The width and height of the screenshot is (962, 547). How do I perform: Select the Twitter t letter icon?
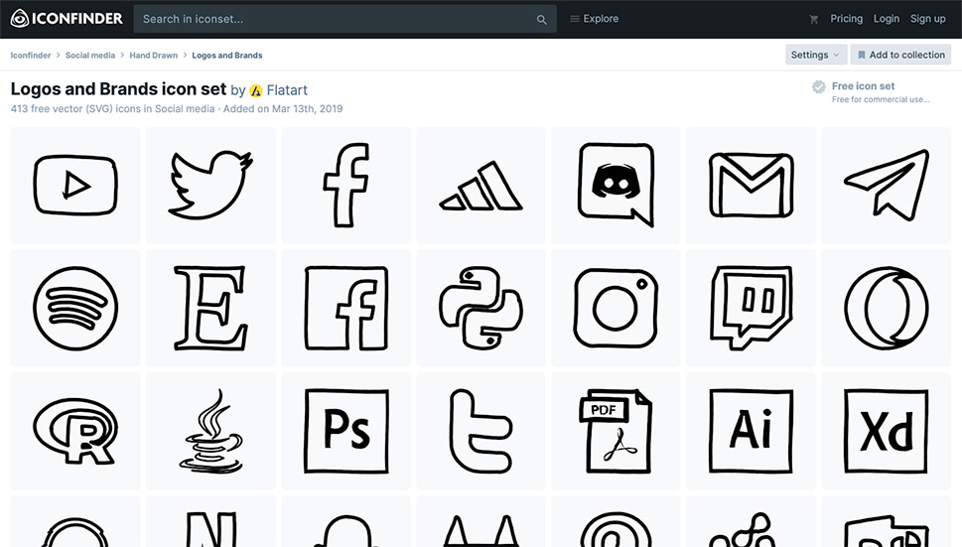tap(481, 431)
